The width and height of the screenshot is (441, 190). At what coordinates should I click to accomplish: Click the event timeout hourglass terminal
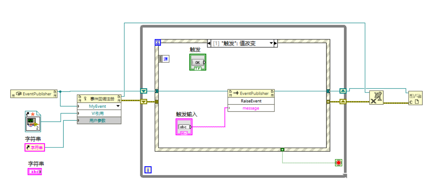[x=158, y=43]
